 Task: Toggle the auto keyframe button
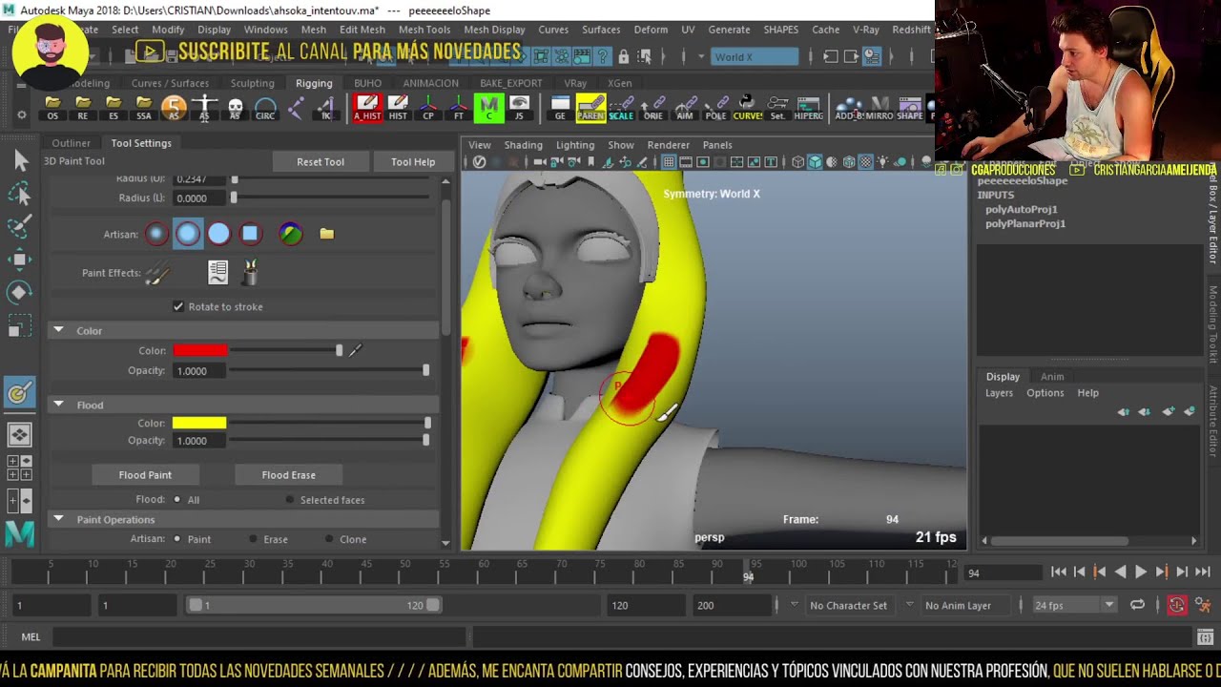[x=1177, y=605]
